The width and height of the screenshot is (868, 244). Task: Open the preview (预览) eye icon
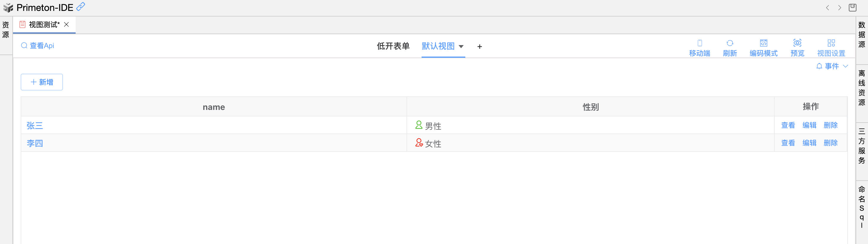(x=797, y=43)
